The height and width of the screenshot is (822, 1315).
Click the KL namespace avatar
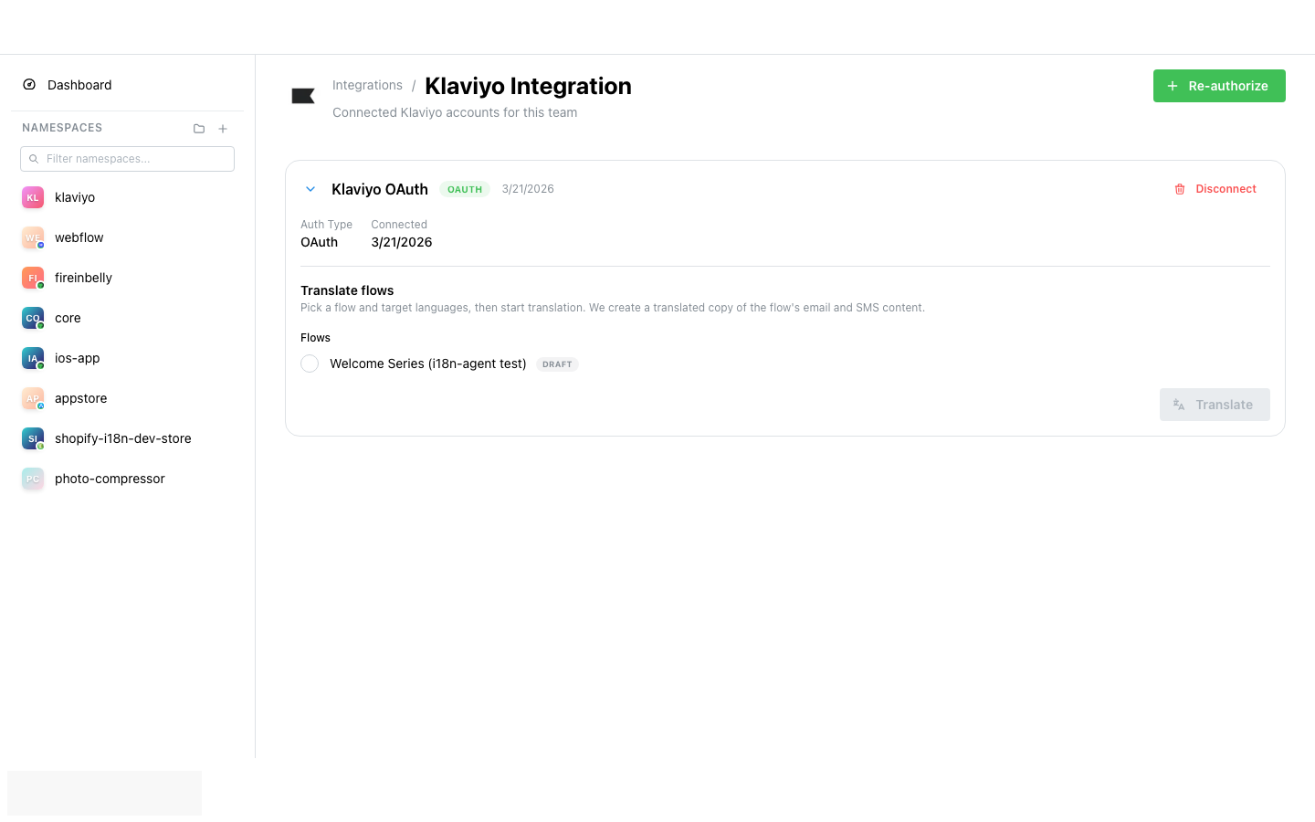coord(33,197)
